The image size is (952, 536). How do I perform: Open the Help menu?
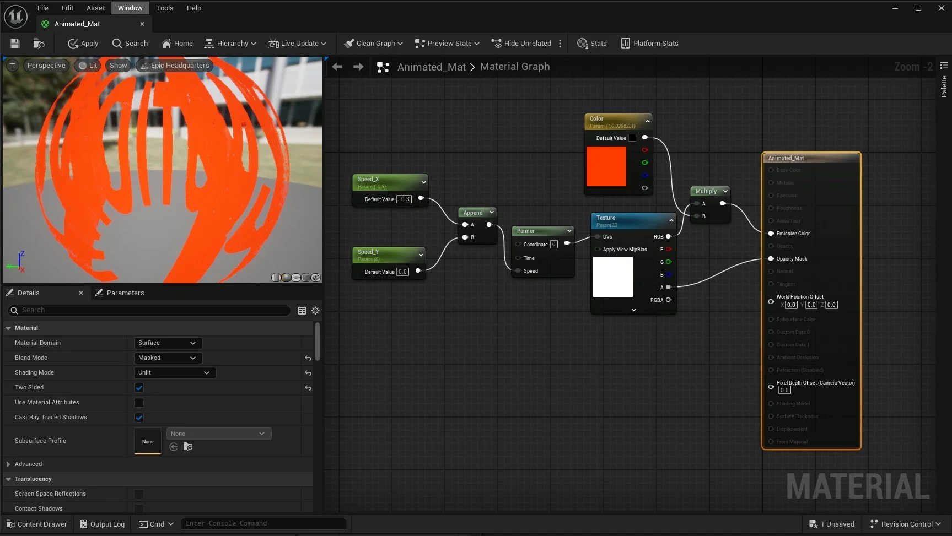coord(193,8)
